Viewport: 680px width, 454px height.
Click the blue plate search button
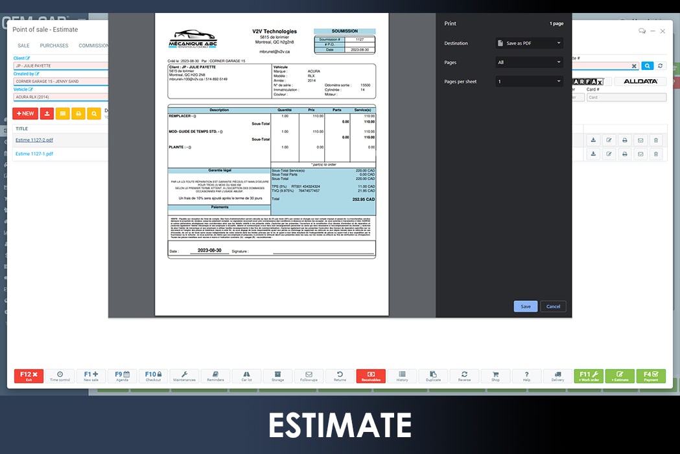[x=648, y=66]
